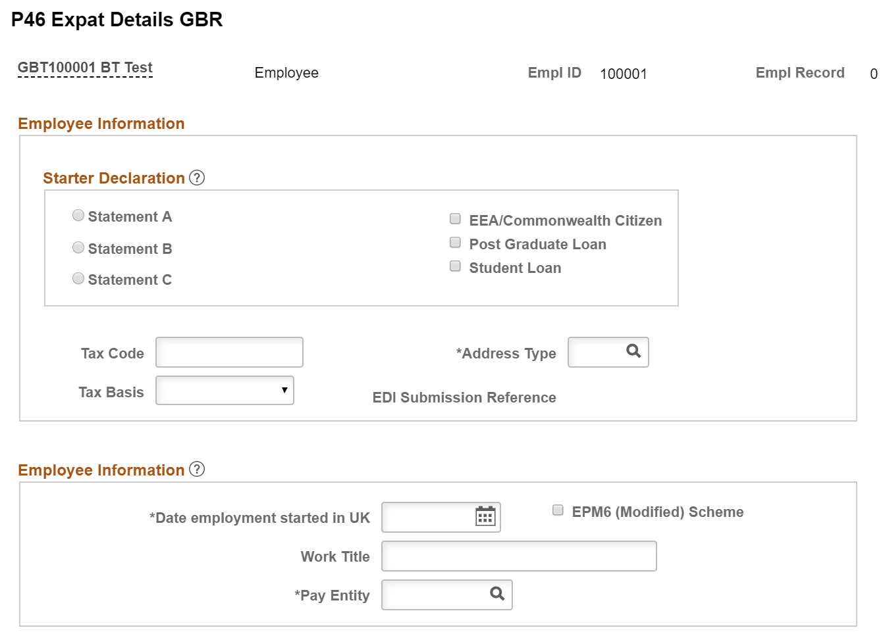Click the EDI Submission Reference label
Screen dimensions: 883x634
point(464,397)
